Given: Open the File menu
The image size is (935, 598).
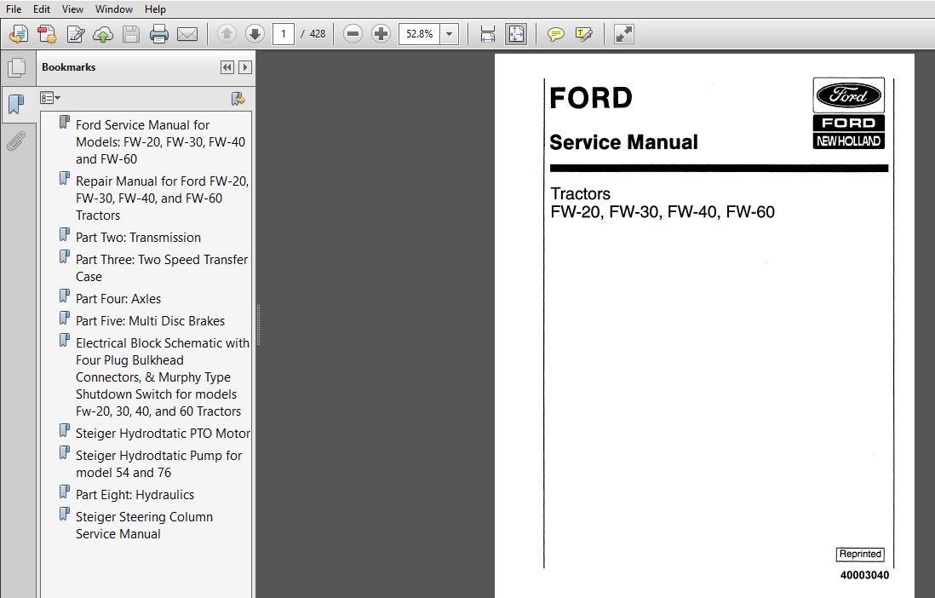Looking at the screenshot, I should click(x=14, y=9).
